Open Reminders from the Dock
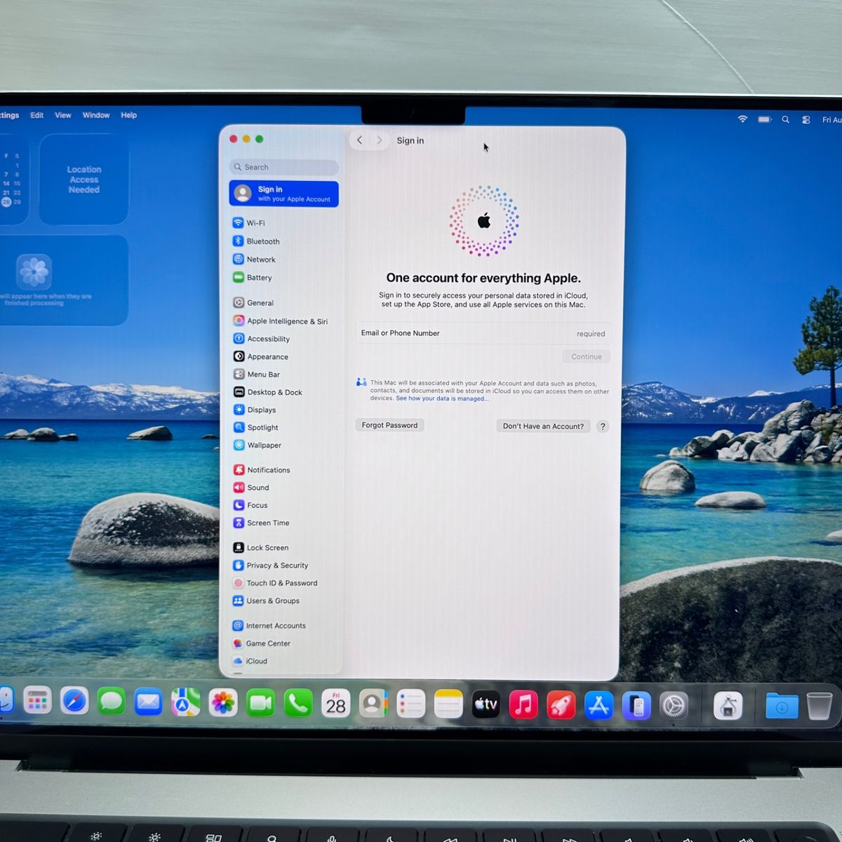The height and width of the screenshot is (842, 842). [410, 704]
